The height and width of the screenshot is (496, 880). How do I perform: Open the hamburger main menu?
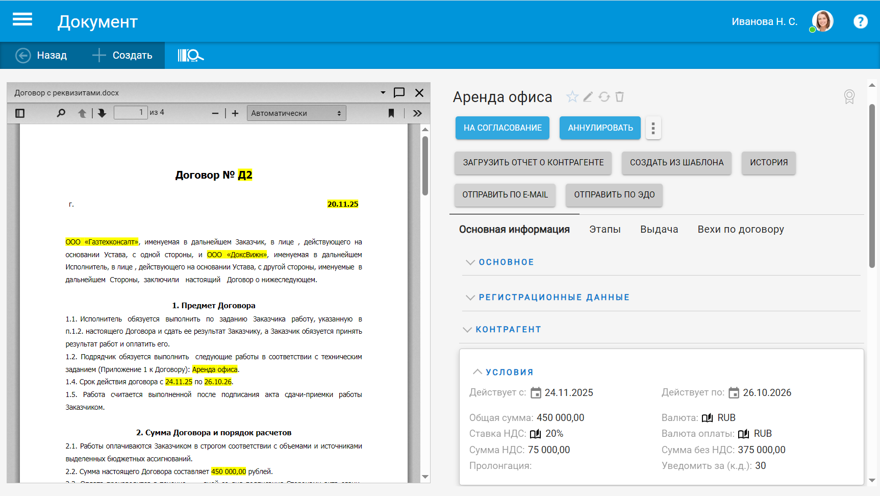tap(22, 20)
